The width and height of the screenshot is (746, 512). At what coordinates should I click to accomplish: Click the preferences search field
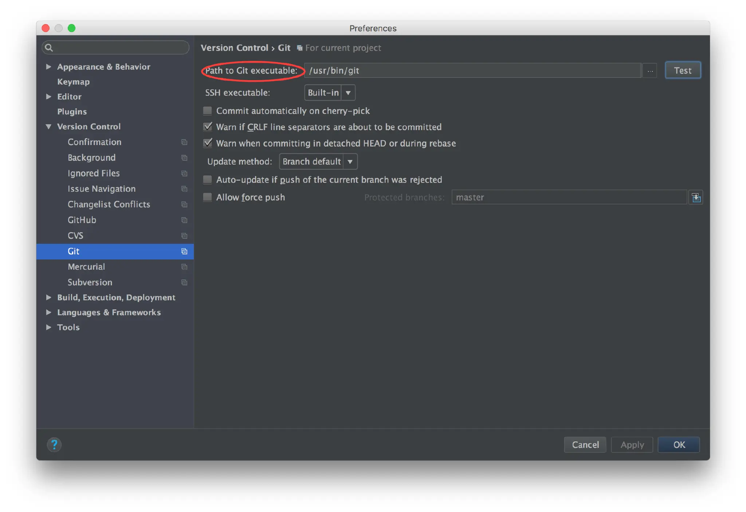(x=115, y=48)
